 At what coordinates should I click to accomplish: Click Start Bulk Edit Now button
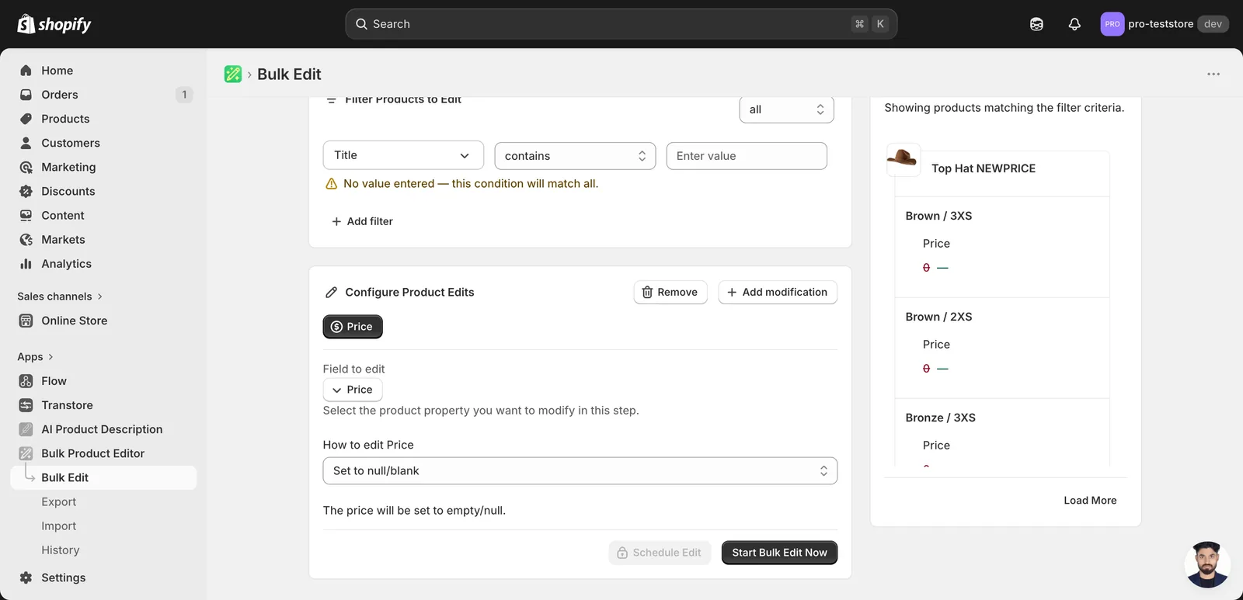click(779, 553)
